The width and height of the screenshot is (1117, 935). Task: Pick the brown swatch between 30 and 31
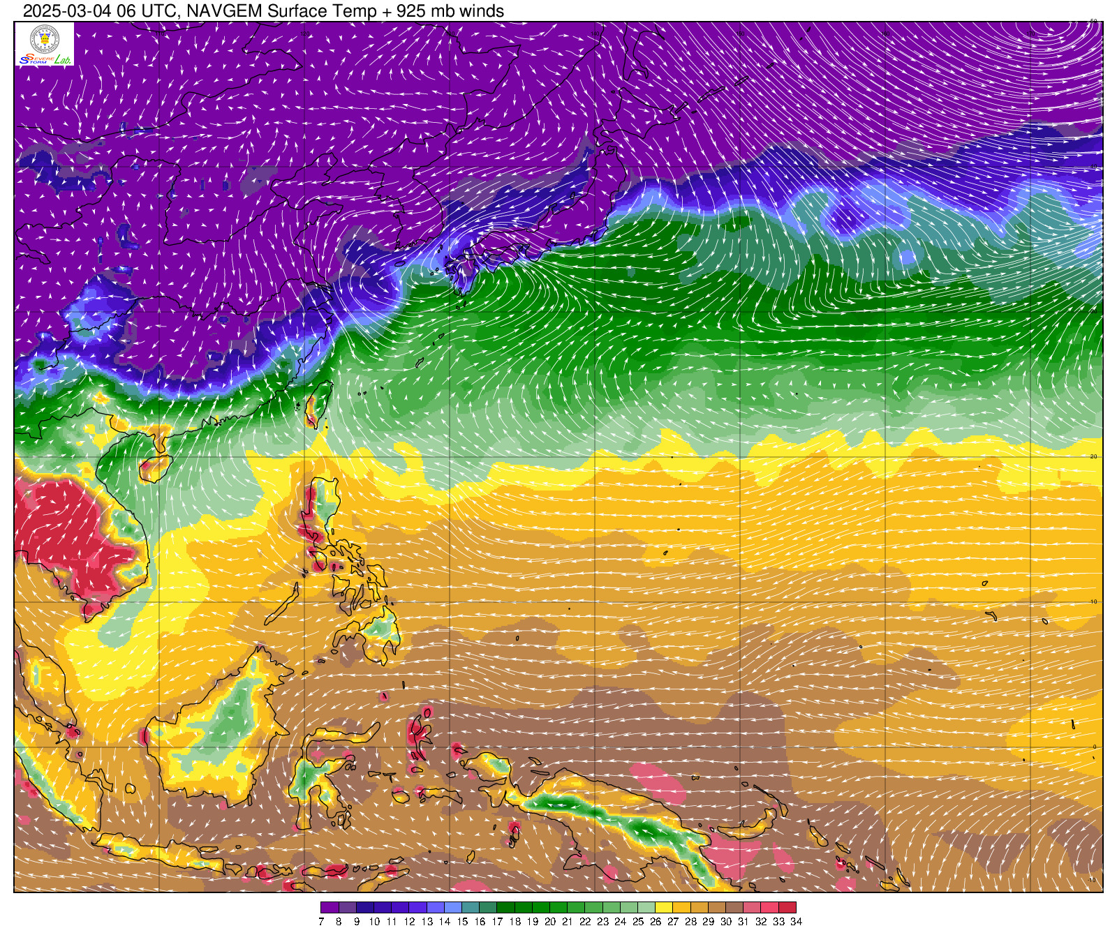734,907
